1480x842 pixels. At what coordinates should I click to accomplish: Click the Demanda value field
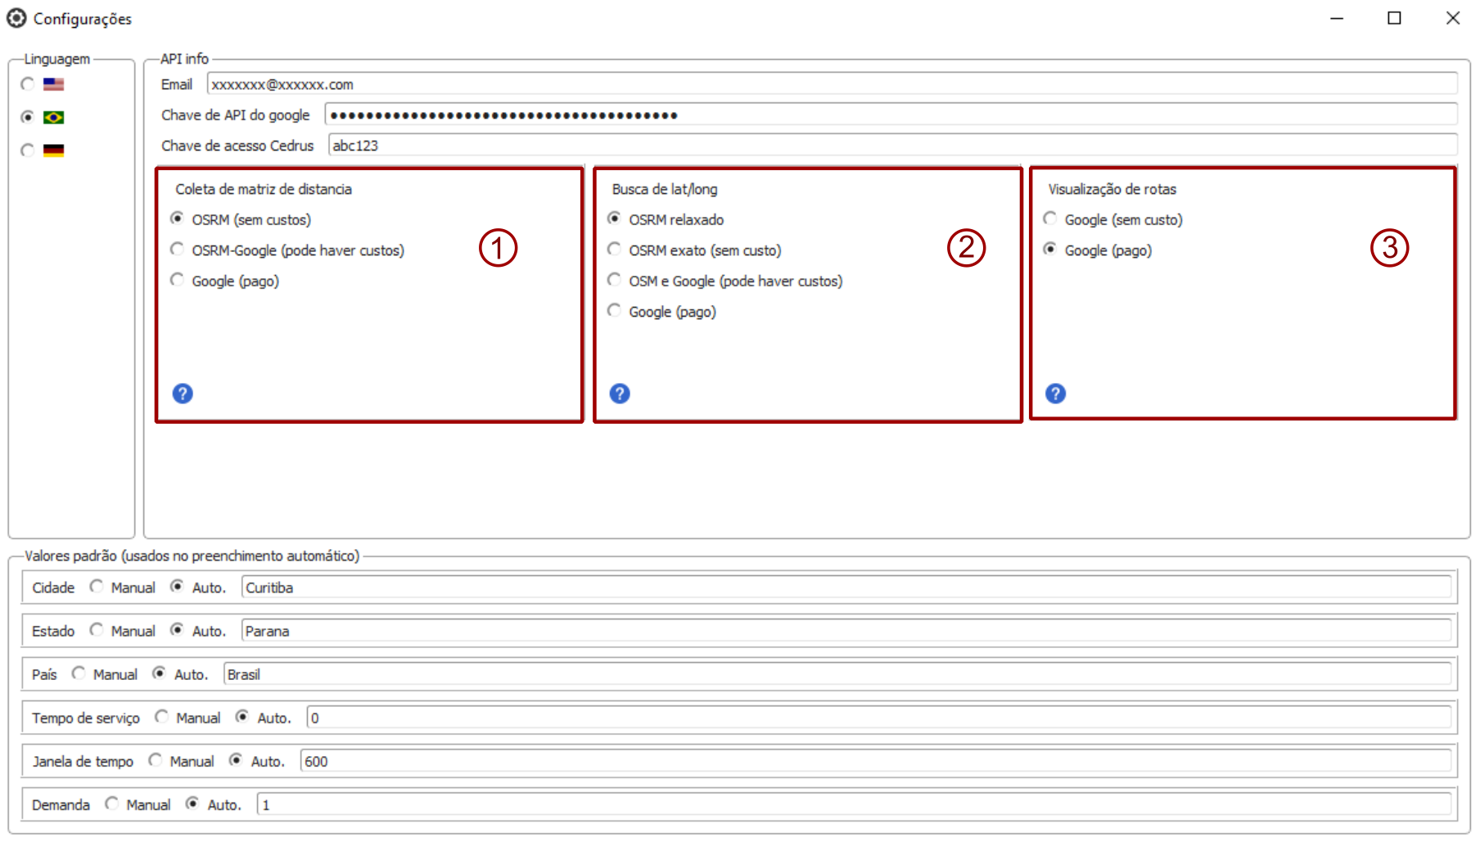pos(854,804)
